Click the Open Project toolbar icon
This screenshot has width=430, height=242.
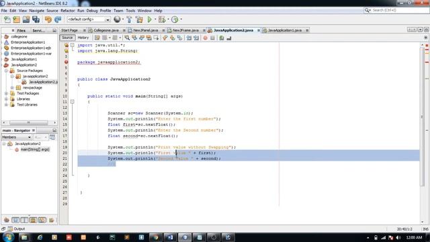coord(26,19)
